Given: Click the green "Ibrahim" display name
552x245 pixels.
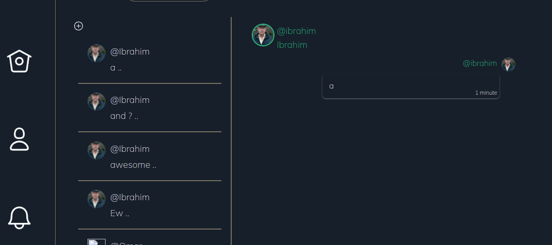Looking at the screenshot, I should point(292,45).
